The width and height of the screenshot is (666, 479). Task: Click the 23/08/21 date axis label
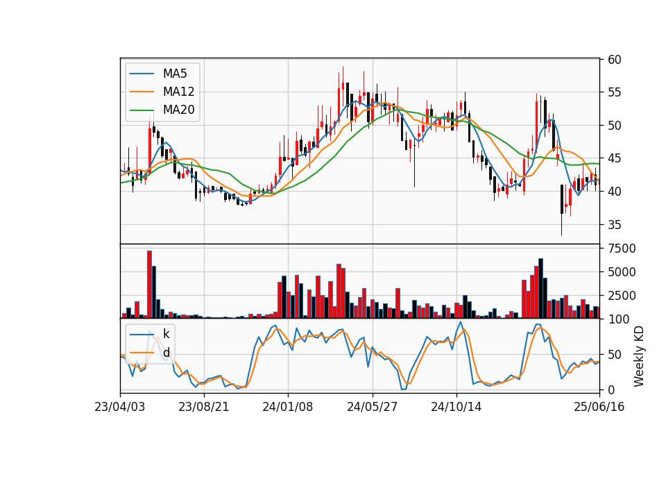[203, 407]
